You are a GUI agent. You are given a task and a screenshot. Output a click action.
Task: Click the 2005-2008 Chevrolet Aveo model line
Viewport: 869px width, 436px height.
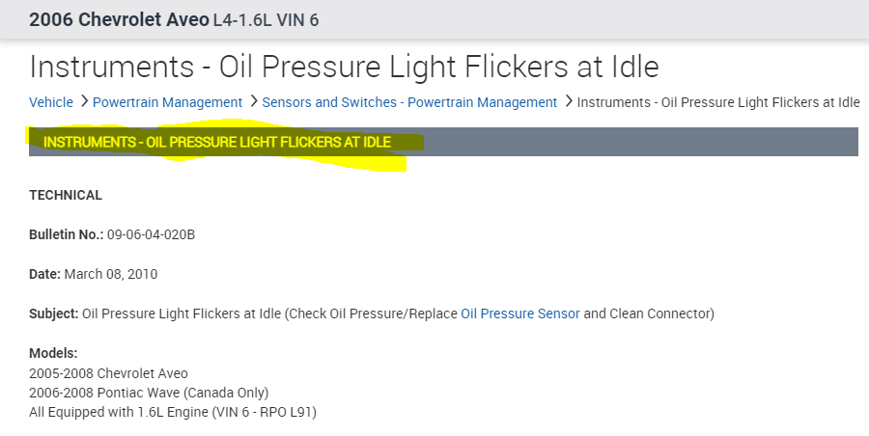coord(109,373)
